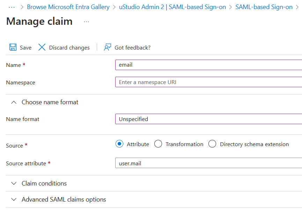Viewport: 302px width, 211px height.
Task: Open breadcrumb ellipsis at top left
Action: (11, 7)
